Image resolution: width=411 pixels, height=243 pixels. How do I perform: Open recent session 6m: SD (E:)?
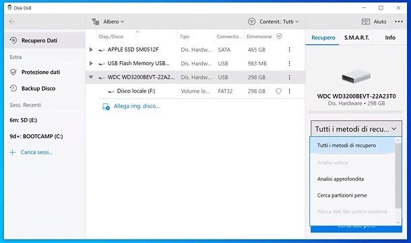point(24,120)
